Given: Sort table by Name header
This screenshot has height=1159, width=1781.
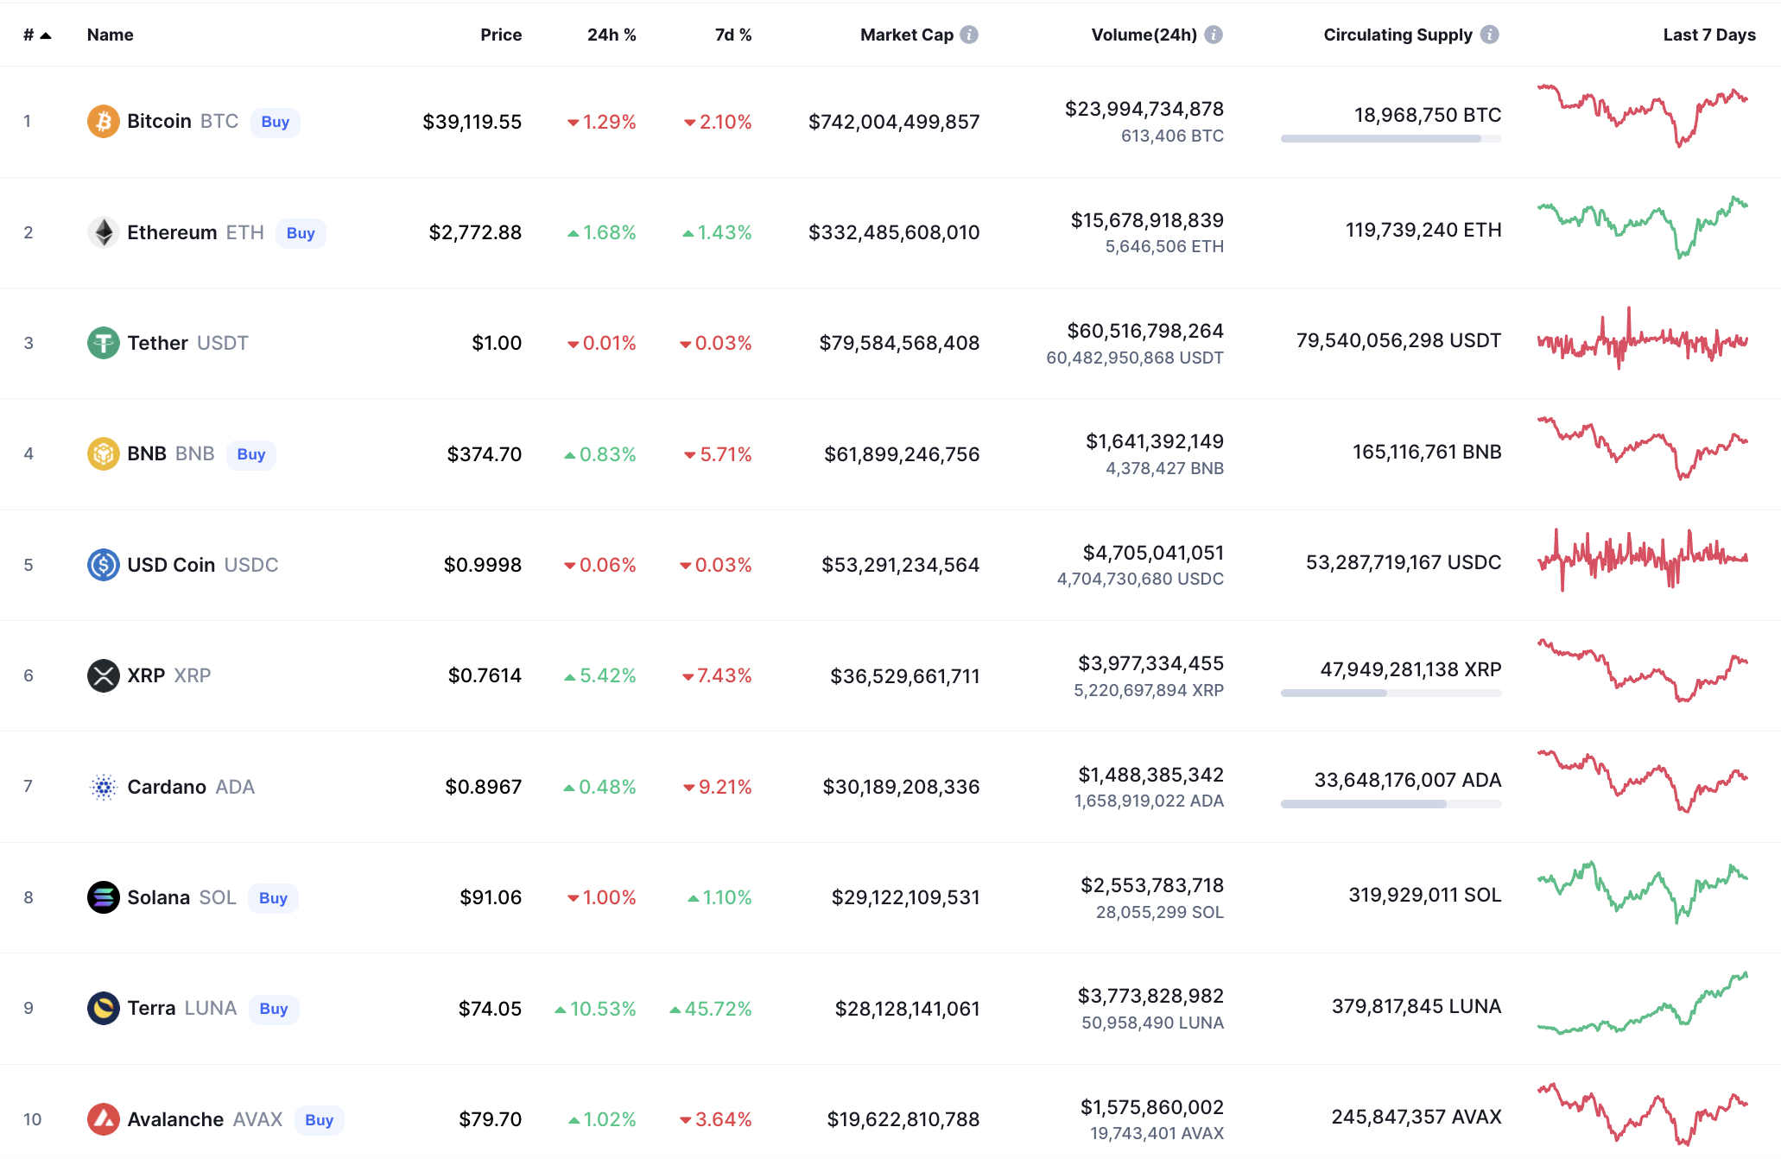Looking at the screenshot, I should (110, 35).
